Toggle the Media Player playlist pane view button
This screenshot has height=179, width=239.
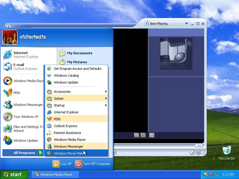pyautogui.click(x=137, y=135)
